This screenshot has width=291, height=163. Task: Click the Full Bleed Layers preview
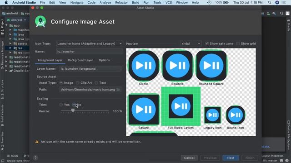coord(181,106)
